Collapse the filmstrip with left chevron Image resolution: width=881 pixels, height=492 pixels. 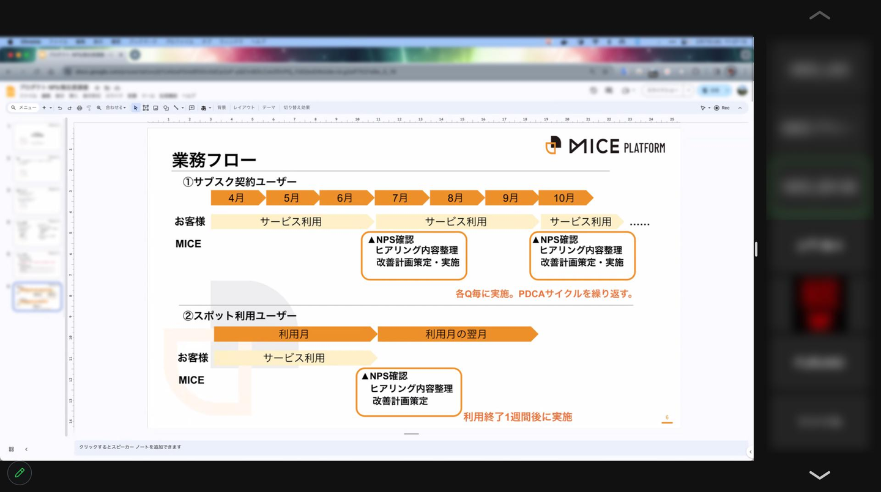point(26,449)
